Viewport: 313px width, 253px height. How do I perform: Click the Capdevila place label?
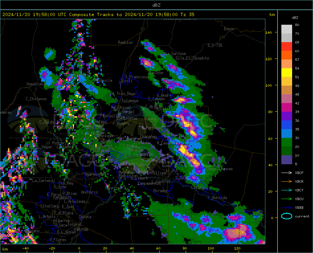click(x=103, y=80)
